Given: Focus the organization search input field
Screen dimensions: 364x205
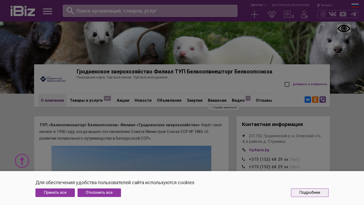Looking at the screenshot, I should 150,11.
